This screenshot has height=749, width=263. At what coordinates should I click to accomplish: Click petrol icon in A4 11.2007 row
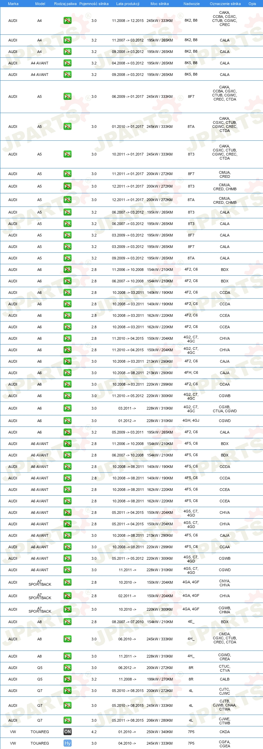[x=68, y=40]
